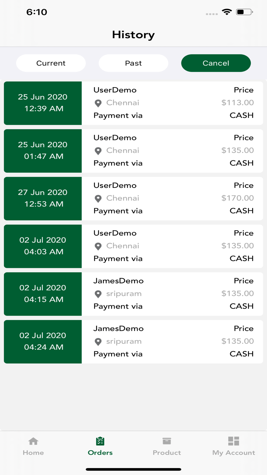Open the Home tab icon
This screenshot has width=267, height=475.
coord(33,441)
